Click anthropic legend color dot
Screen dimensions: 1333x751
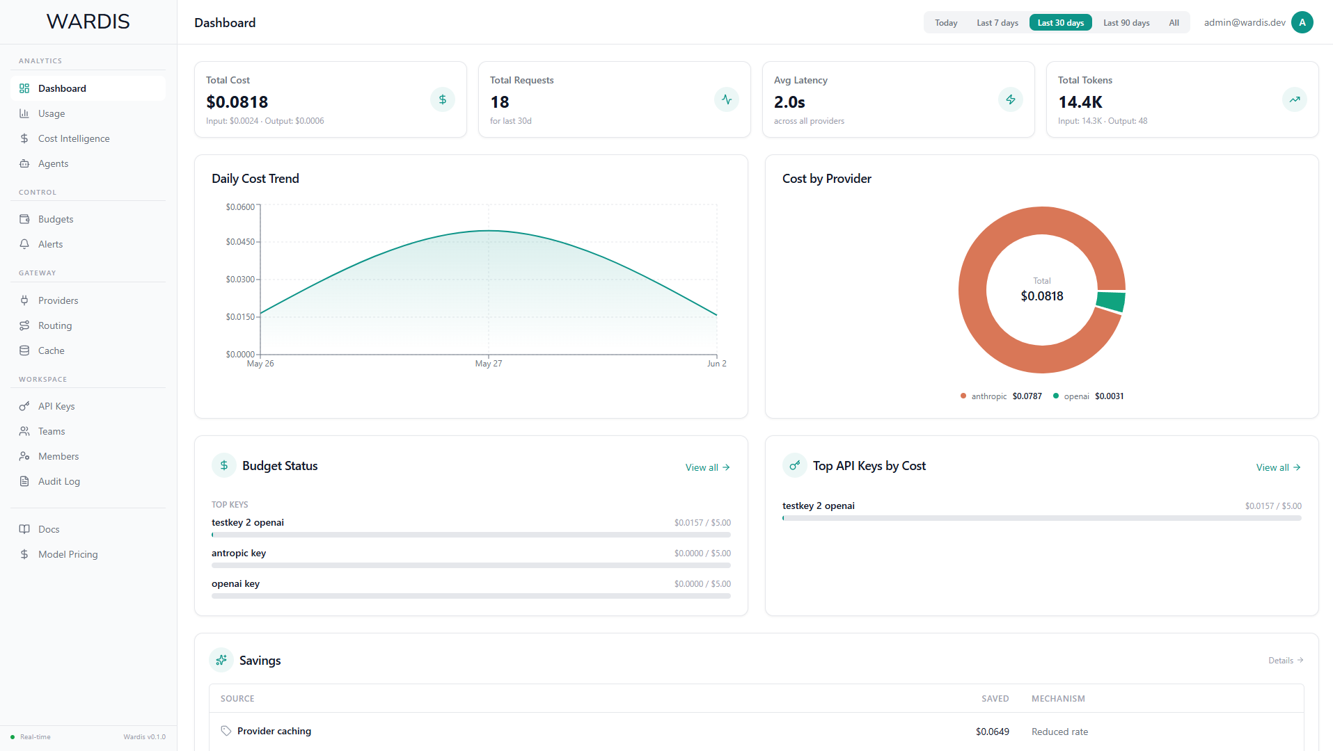pos(963,396)
